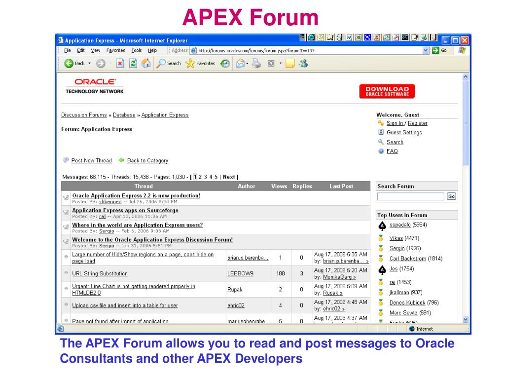The width and height of the screenshot is (505, 379).
Task: Click the round icon beside FAQ
Action: point(381,151)
